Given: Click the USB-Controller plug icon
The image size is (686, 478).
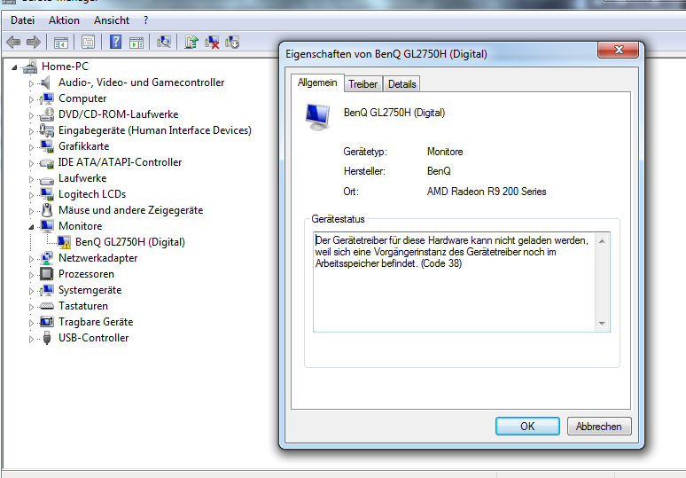Looking at the screenshot, I should 47,338.
